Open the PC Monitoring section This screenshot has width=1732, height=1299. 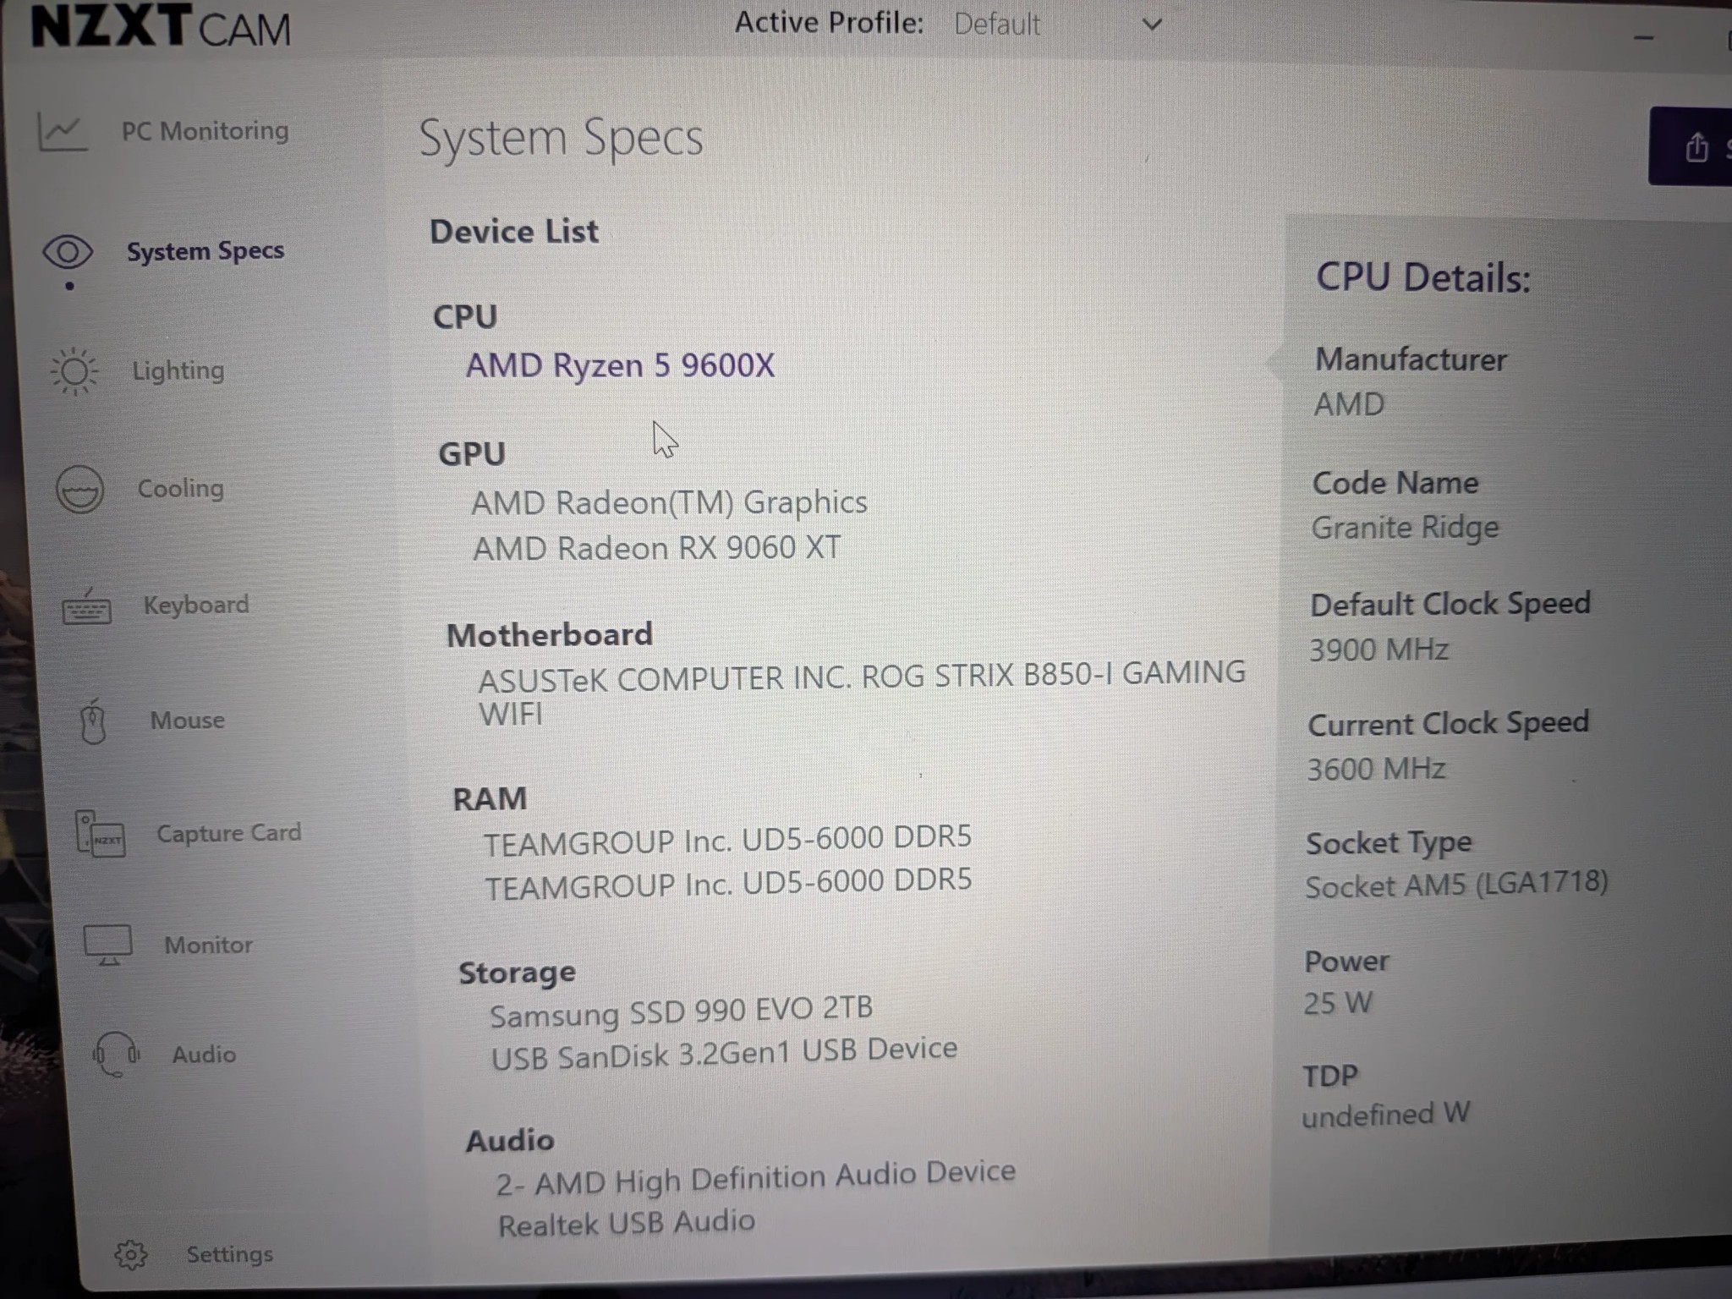click(205, 131)
